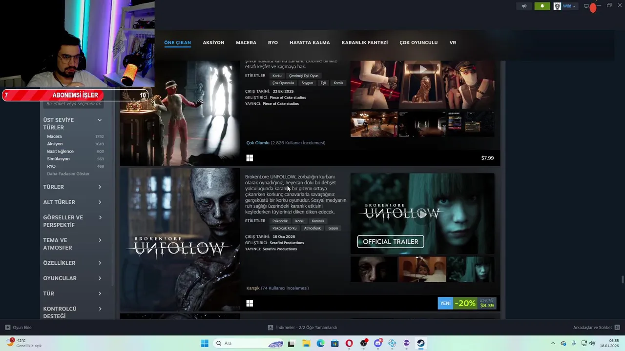Open OBS Studio taskbar icon

point(363,343)
